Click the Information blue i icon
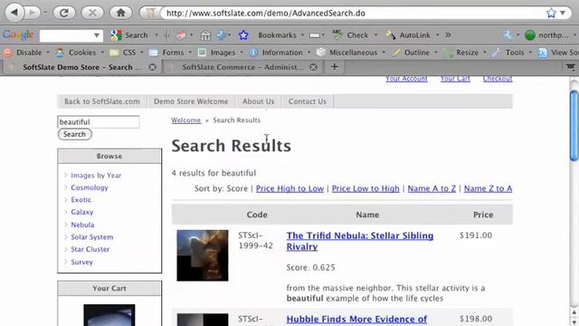Image resolution: width=579 pixels, height=326 pixels. pyautogui.click(x=253, y=53)
